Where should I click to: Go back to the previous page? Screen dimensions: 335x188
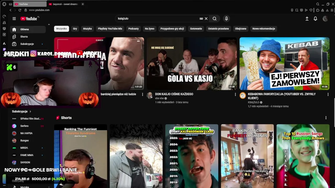tap(10, 10)
